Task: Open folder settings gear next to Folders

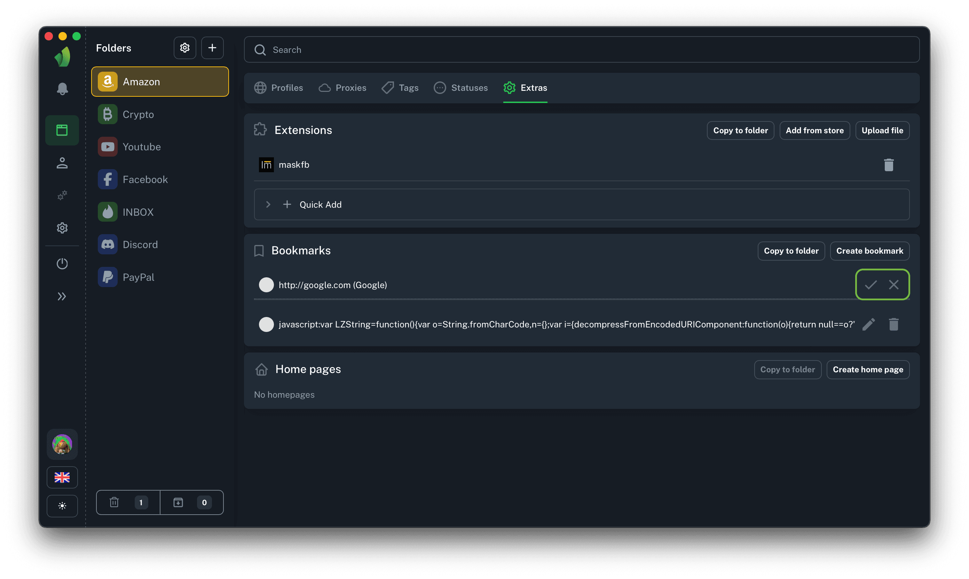Action: (x=184, y=48)
